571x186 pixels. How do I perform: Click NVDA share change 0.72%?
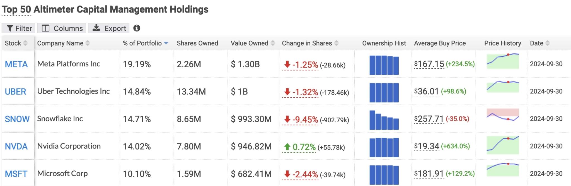coord(299,147)
